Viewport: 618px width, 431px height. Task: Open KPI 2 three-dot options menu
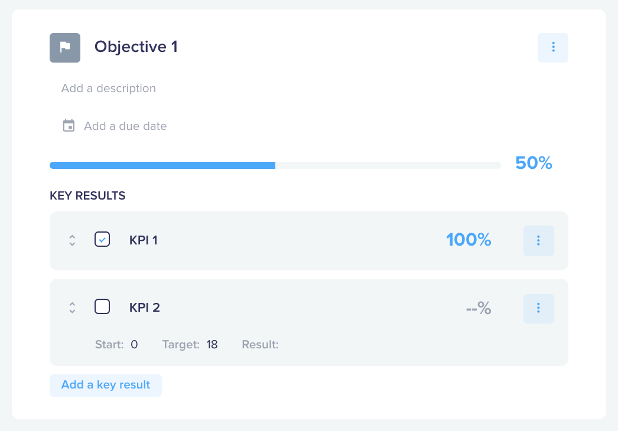(539, 308)
